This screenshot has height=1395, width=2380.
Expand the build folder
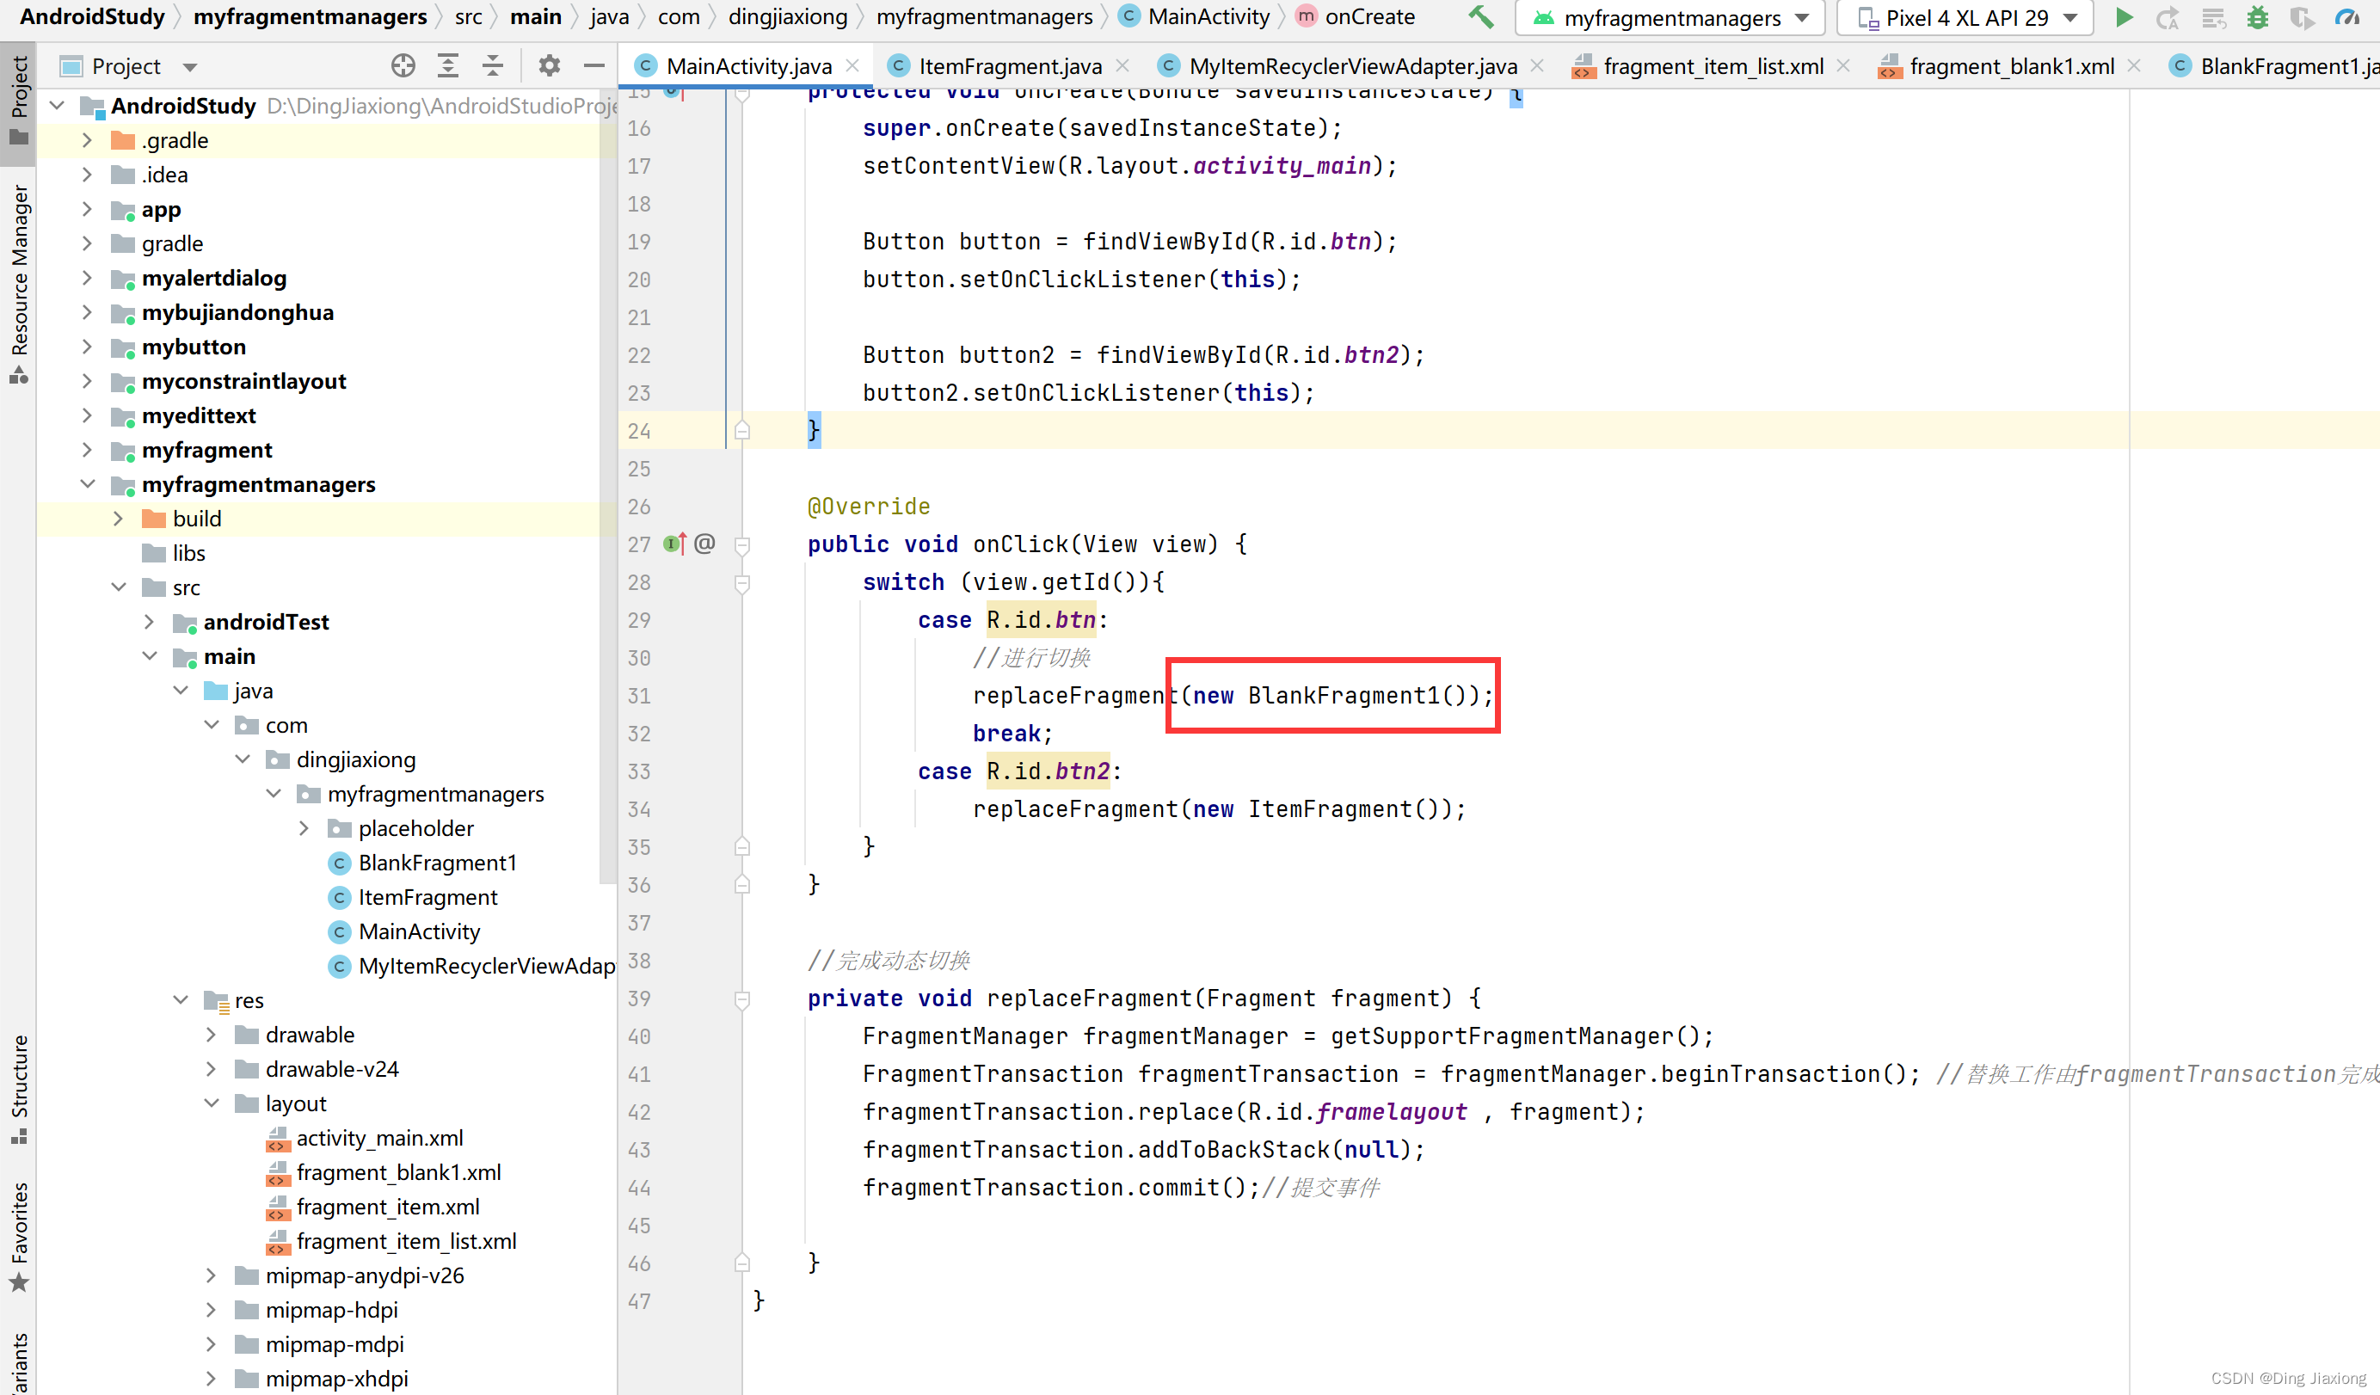118,519
